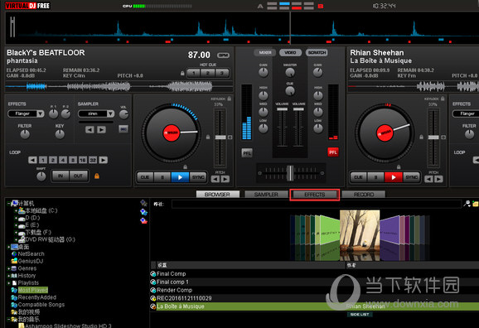Viewport: 479px width, 328px height.
Task: Set loop length to 4 beats
Action: click(63, 160)
